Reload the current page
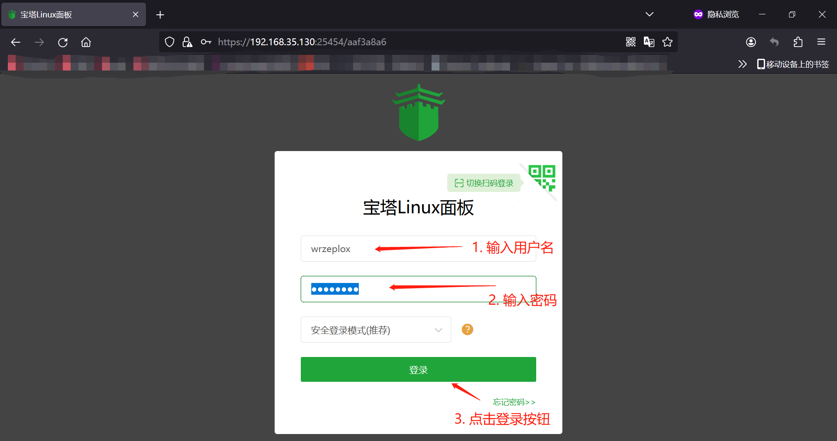This screenshot has width=837, height=441. coord(63,42)
